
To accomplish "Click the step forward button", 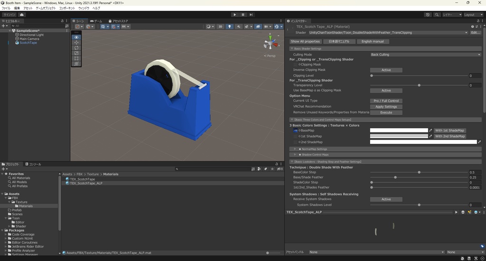I will (251, 15).
